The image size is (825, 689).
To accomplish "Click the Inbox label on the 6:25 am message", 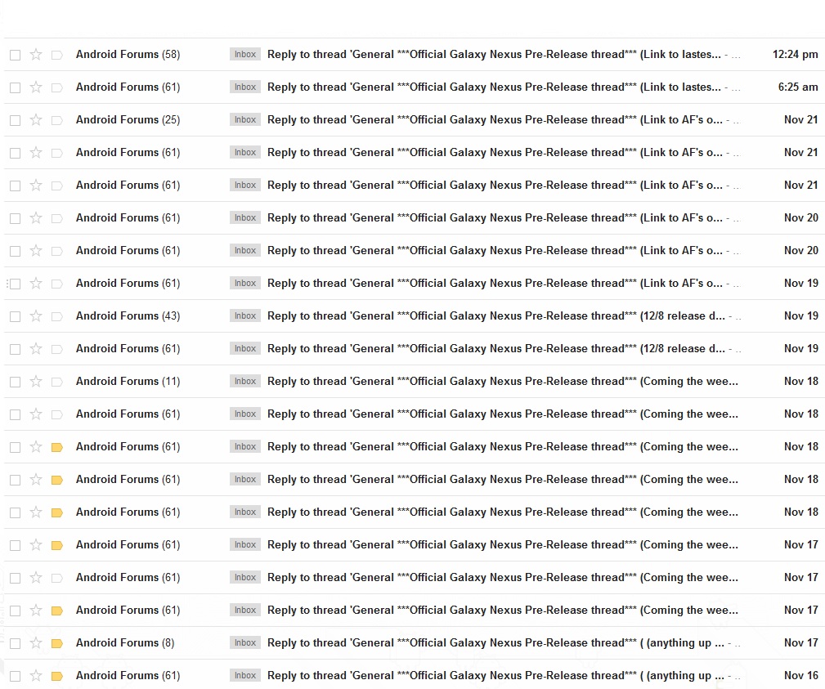I will coord(245,87).
